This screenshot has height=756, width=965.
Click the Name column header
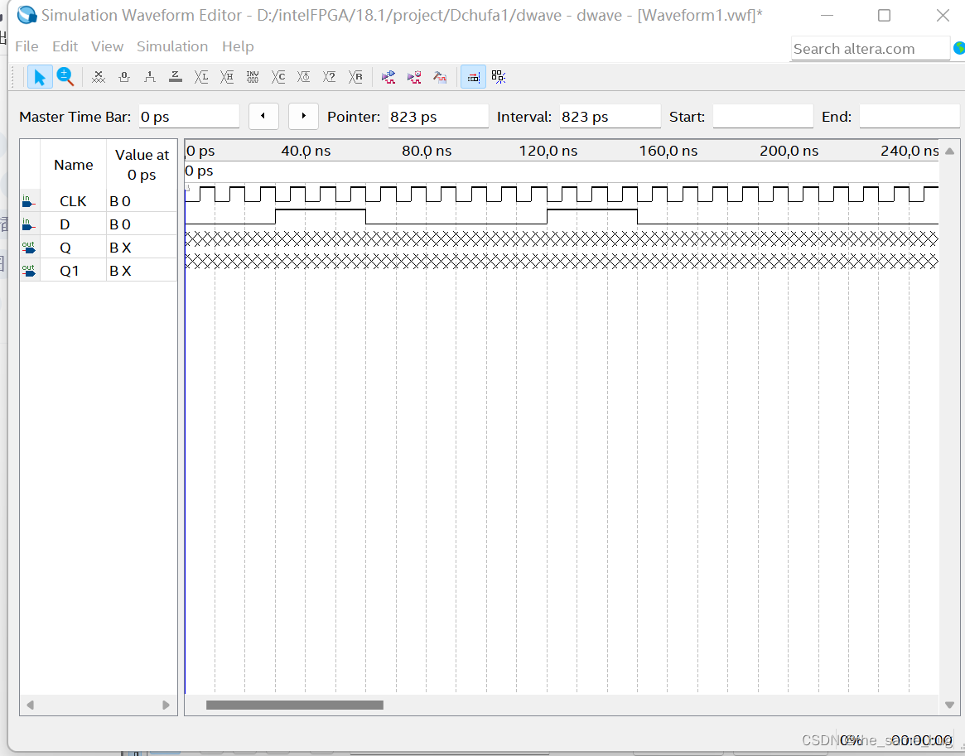73,165
